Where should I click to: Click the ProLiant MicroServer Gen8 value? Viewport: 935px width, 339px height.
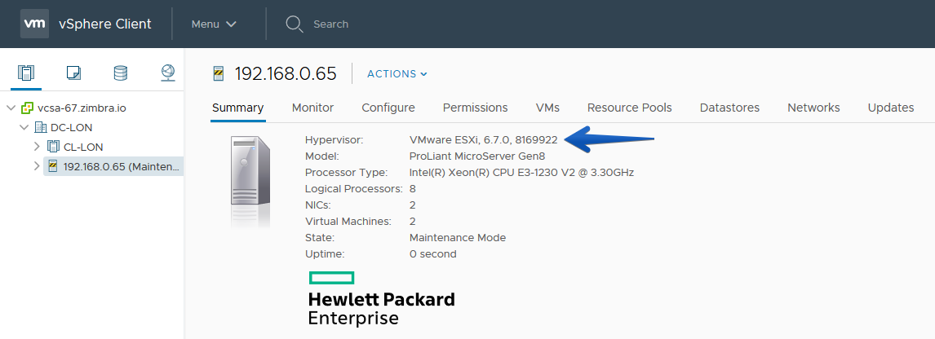[x=477, y=156]
